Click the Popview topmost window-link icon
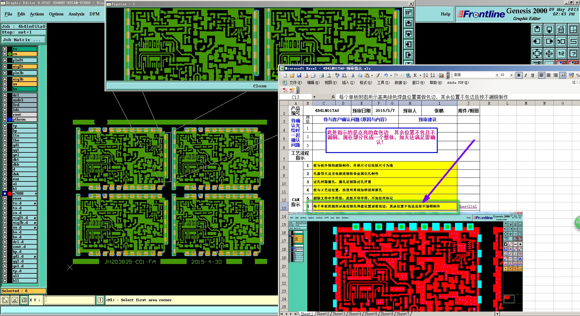Image resolution: width=580 pixels, height=316 pixels. (408, 13)
